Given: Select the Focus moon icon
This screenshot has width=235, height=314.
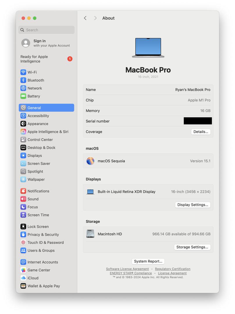Looking at the screenshot, I should coord(23,207).
